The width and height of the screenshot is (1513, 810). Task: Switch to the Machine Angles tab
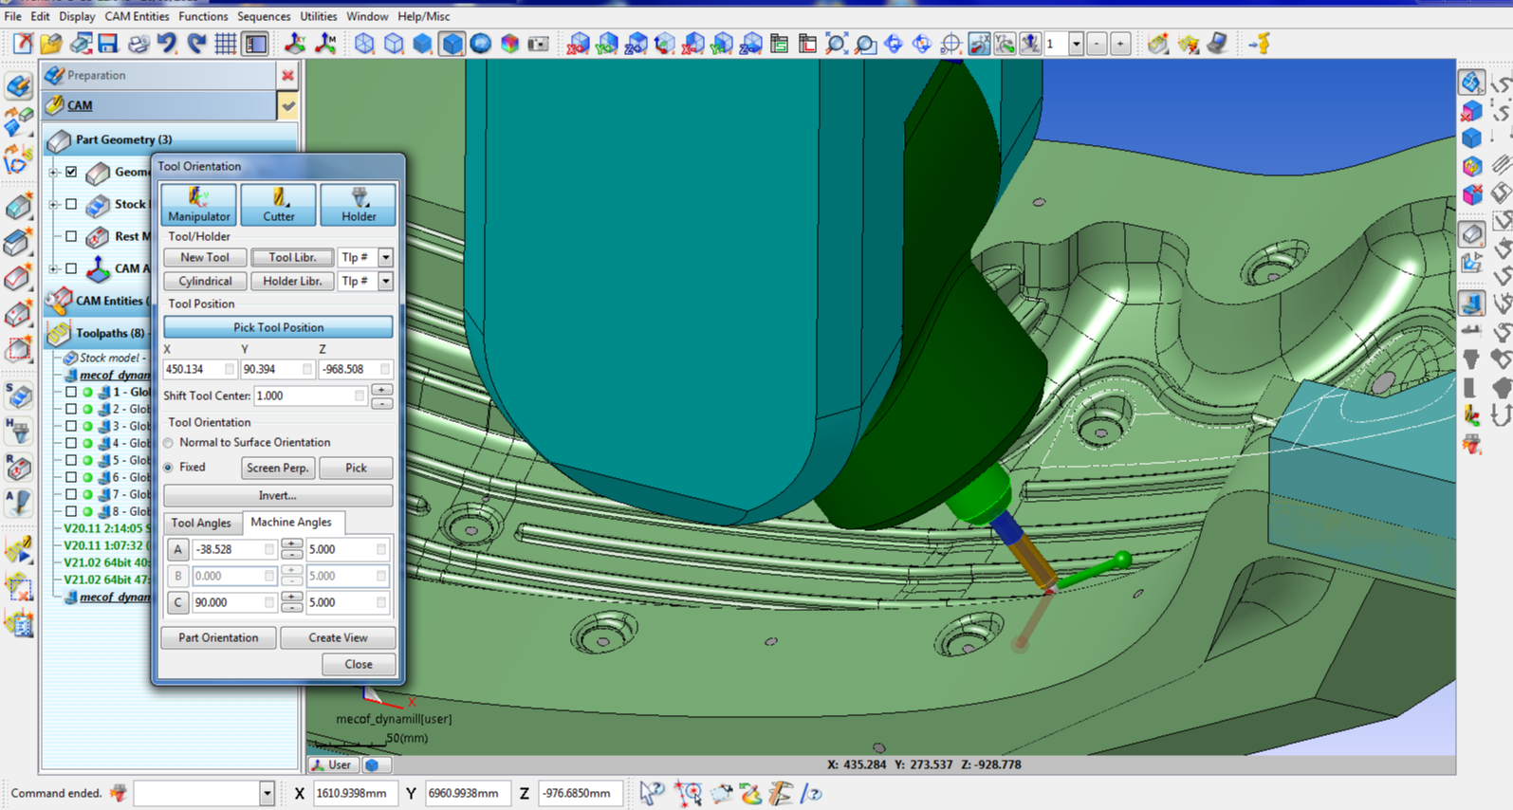(291, 522)
